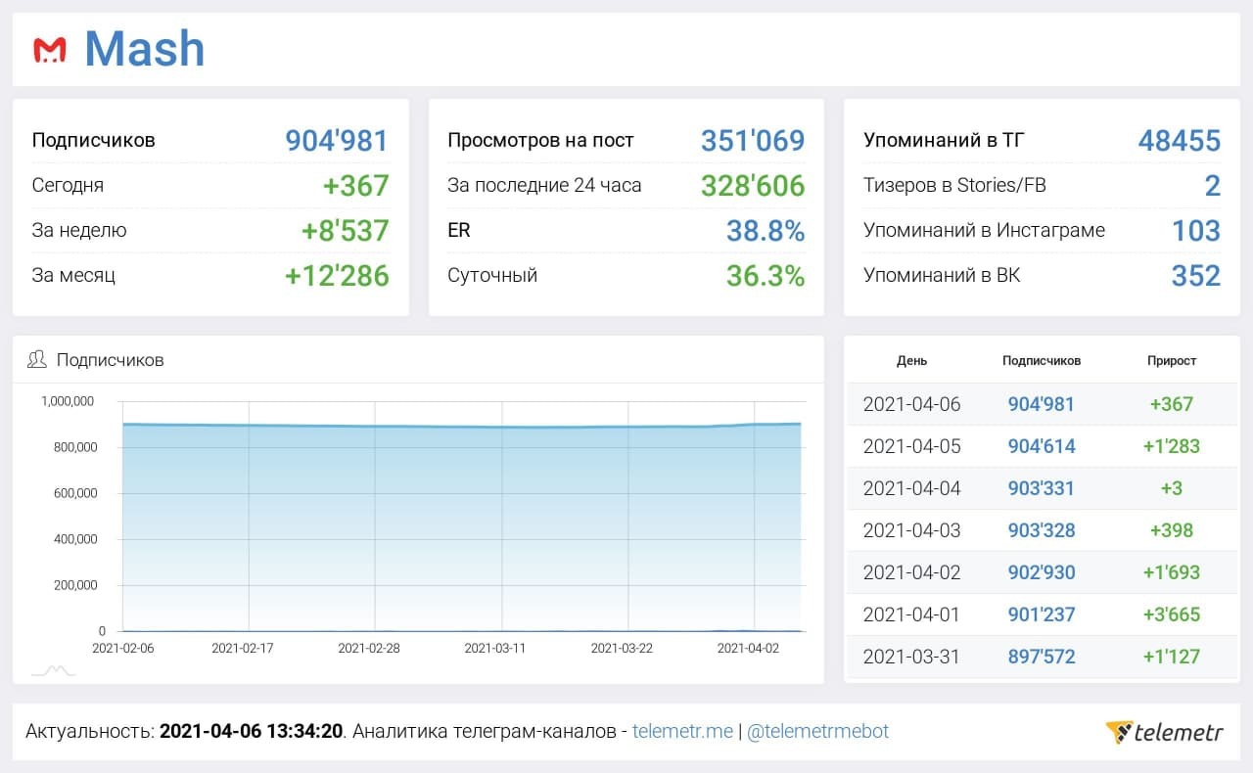Click the Суточный label
Image resolution: width=1253 pixels, height=773 pixels.
[x=492, y=275]
